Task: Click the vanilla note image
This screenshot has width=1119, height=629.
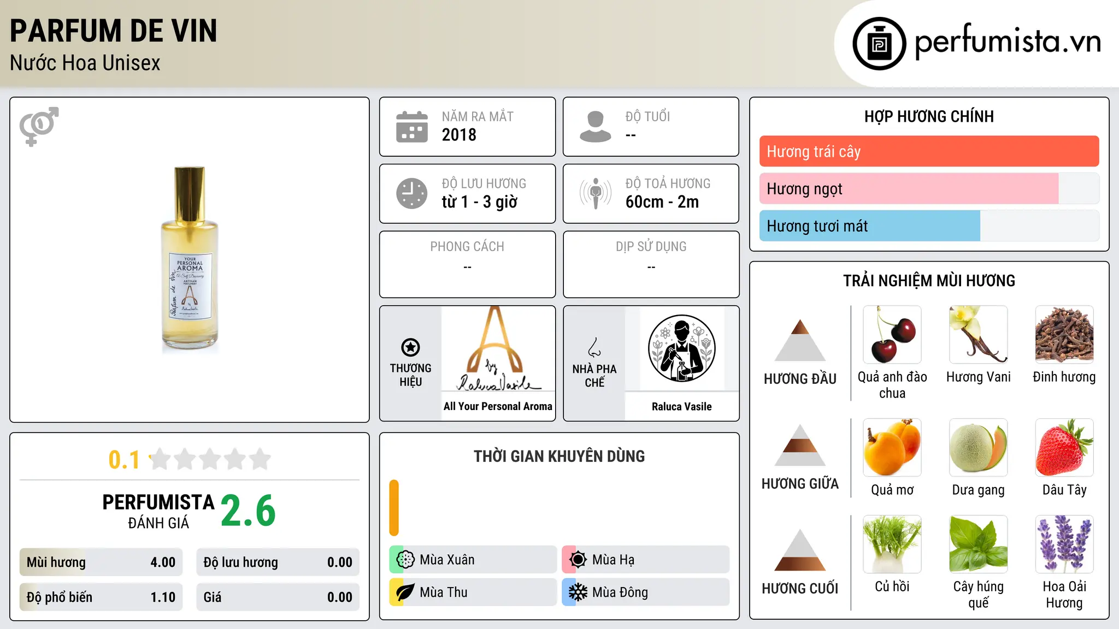Action: 978,334
